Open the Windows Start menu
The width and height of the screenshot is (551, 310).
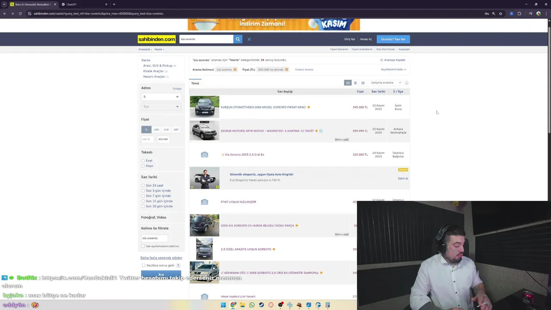(x=223, y=305)
